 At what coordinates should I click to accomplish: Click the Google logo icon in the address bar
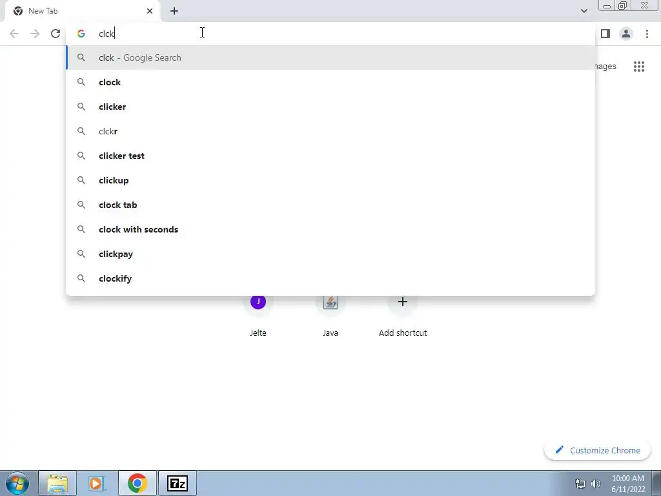tap(81, 34)
